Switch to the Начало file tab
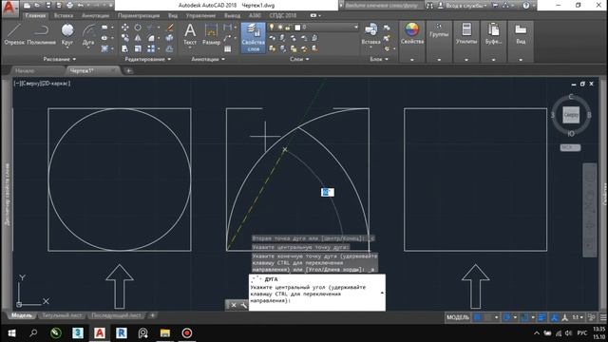This screenshot has width=608, height=342. pos(25,70)
